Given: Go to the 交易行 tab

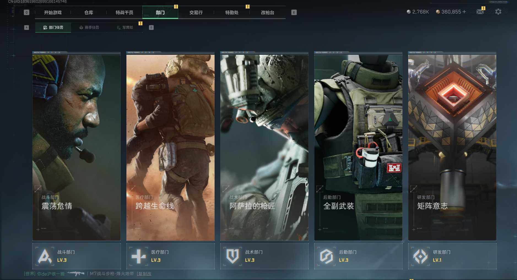Looking at the screenshot, I should point(196,12).
